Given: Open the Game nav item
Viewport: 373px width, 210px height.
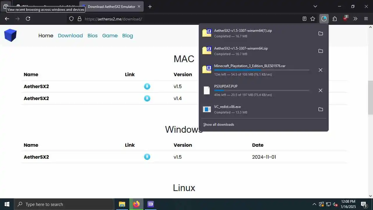Looking at the screenshot, I should [x=110, y=36].
